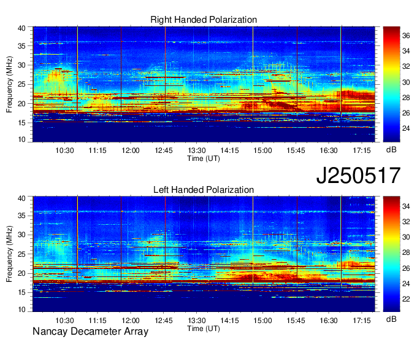Click the 17:15 time tick of the Left Handed plot
417x339 pixels.
coord(362,321)
